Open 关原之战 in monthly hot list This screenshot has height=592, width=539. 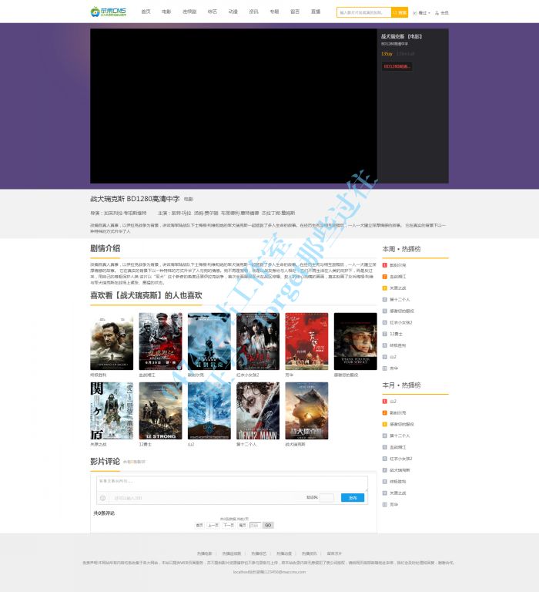[397, 493]
